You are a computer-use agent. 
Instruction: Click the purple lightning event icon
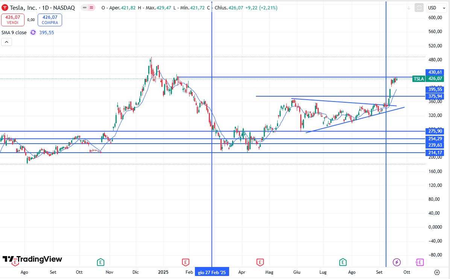coord(397,262)
